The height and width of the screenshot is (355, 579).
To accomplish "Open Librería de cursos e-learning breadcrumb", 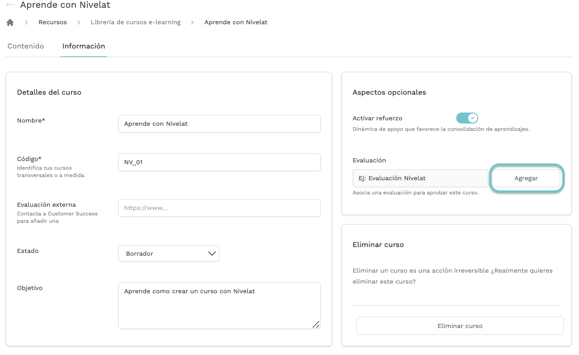I will click(x=136, y=22).
